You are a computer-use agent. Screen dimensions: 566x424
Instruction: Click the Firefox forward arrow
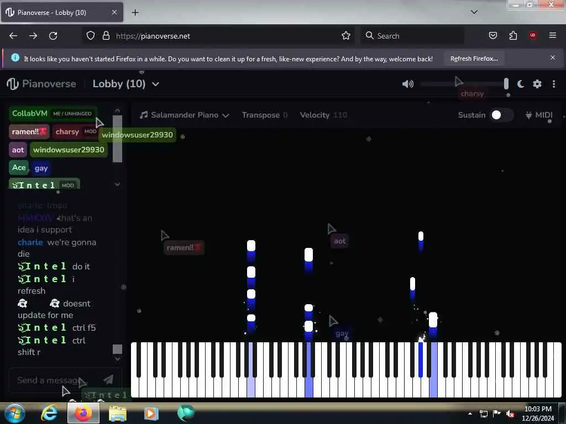[33, 36]
